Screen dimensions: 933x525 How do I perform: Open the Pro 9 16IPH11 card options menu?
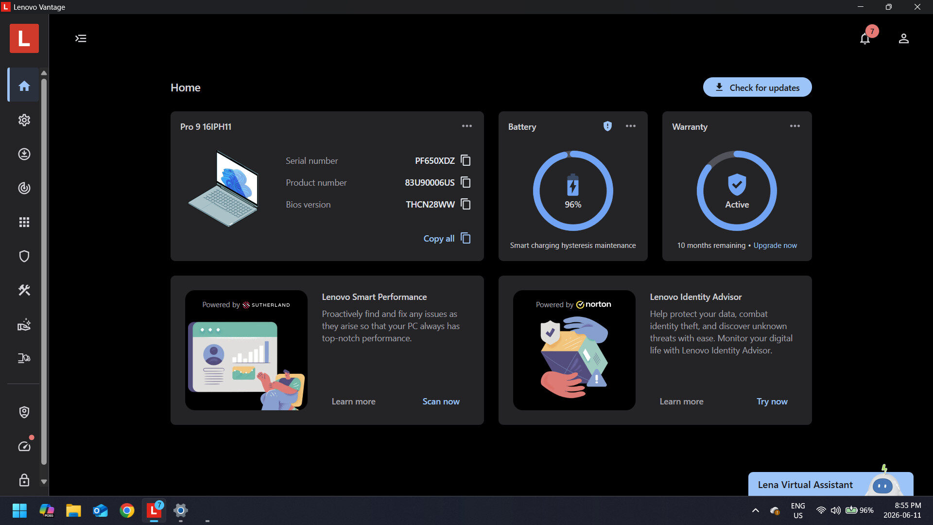click(466, 126)
